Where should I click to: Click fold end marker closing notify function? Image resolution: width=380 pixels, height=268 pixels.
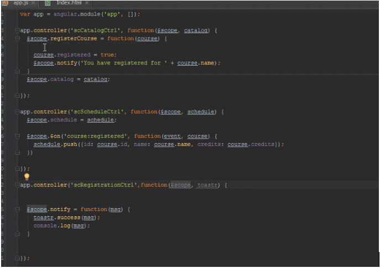(17, 234)
